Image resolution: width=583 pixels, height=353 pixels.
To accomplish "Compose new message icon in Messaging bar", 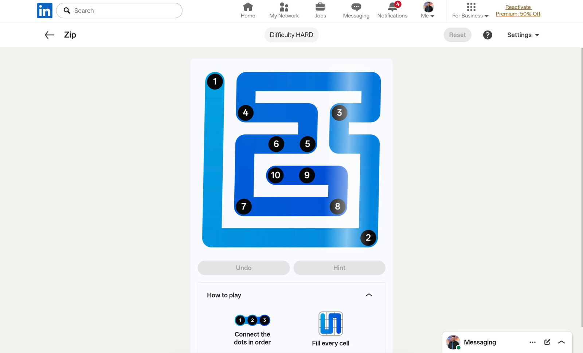I will click(x=547, y=342).
